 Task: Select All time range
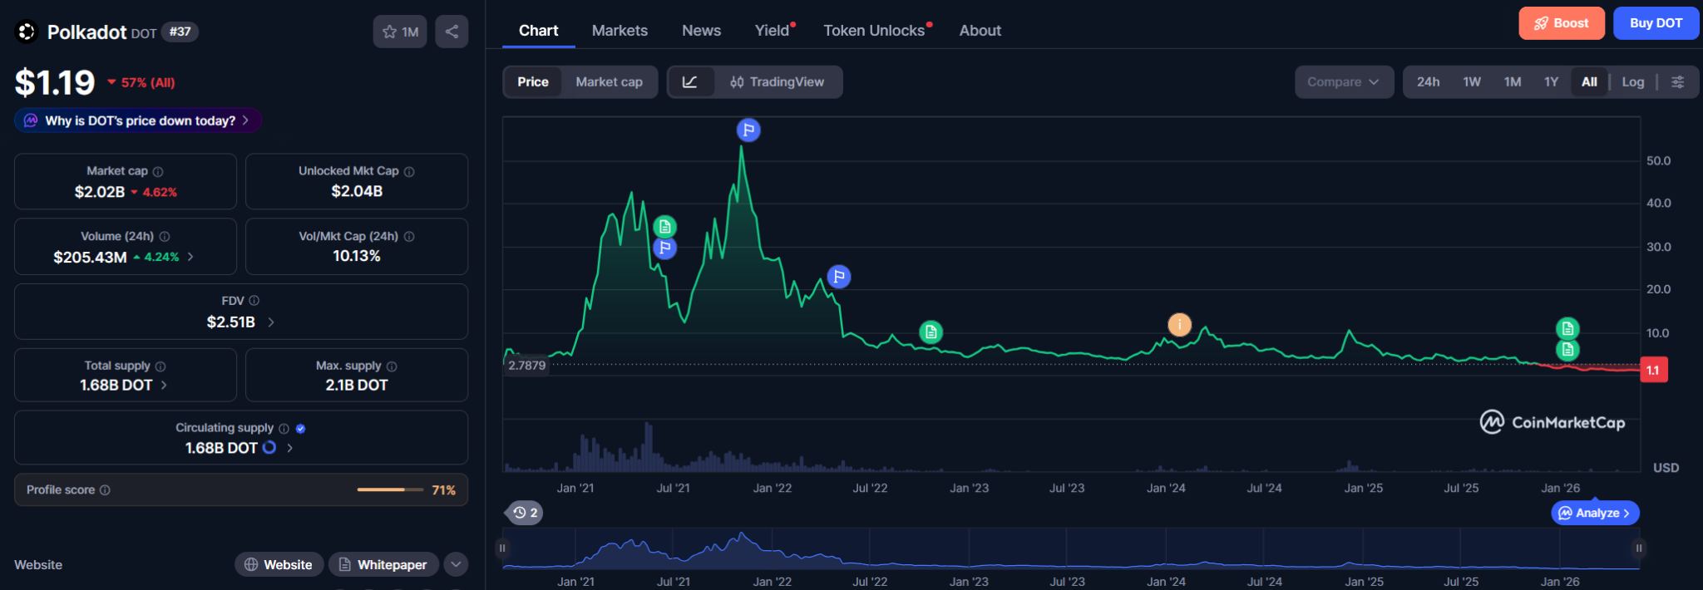pos(1589,82)
